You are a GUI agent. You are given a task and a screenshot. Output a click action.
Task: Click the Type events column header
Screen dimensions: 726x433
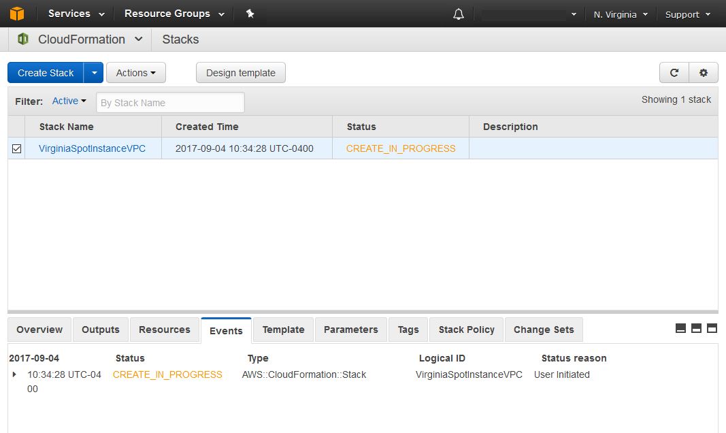258,358
